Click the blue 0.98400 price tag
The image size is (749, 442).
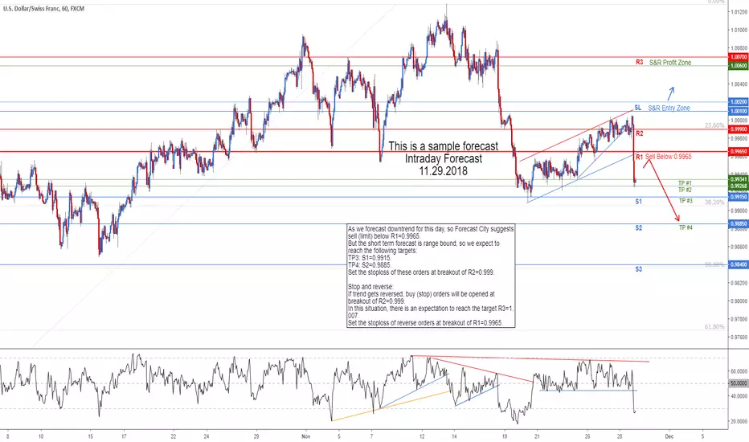(x=739, y=264)
